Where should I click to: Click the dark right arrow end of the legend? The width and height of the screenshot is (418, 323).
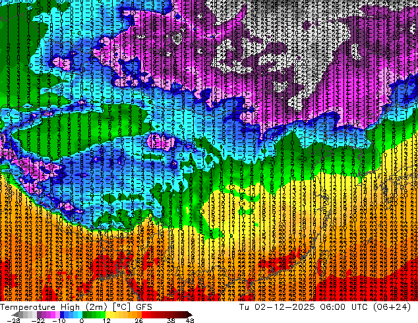pyautogui.click(x=190, y=314)
